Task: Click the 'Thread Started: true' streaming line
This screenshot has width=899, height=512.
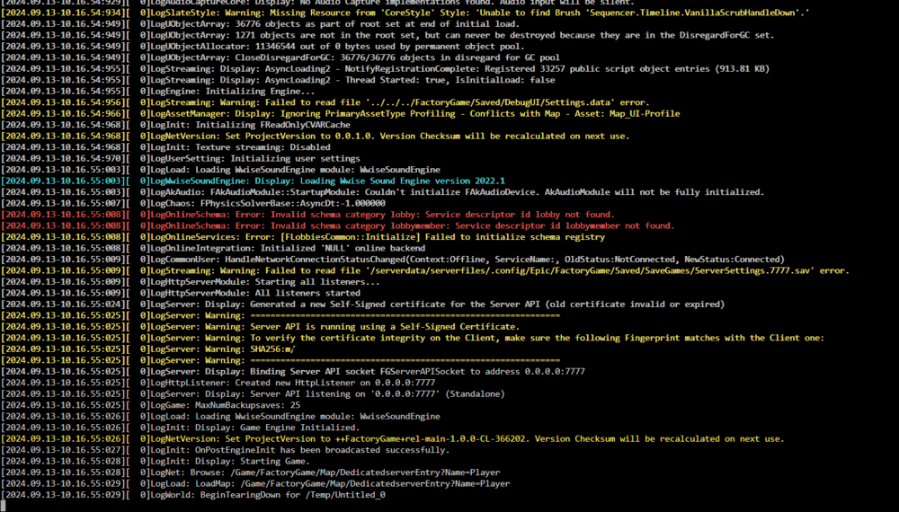Action: point(278,80)
